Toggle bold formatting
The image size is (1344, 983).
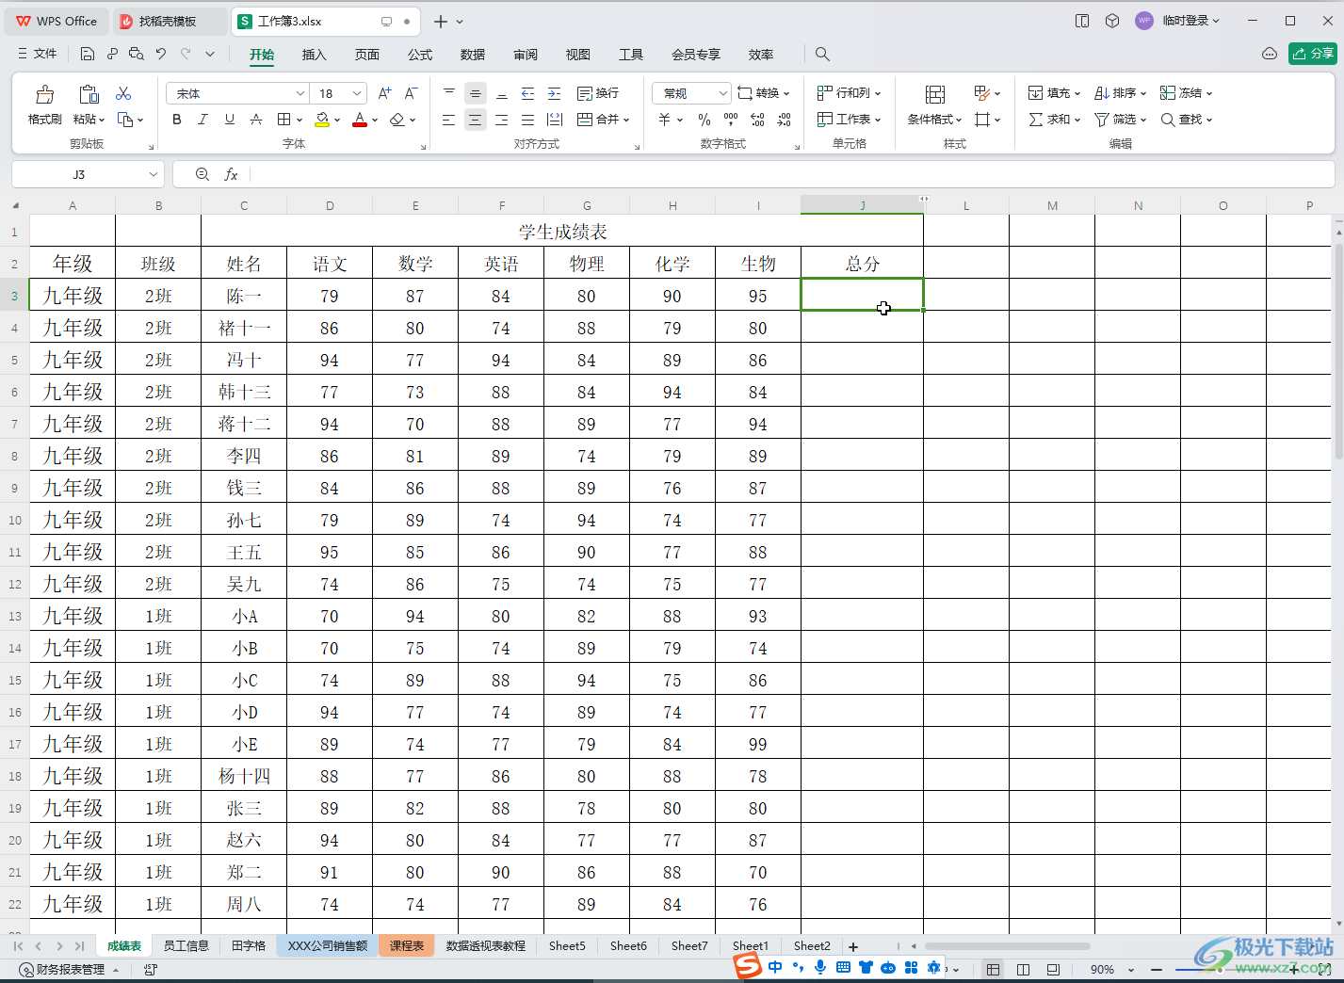(x=177, y=120)
